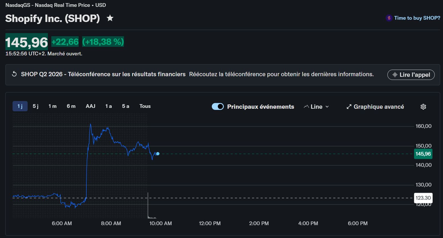Click the Shopify Inc. (SHOP) heading
This screenshot has height=238, width=443.
52,18
